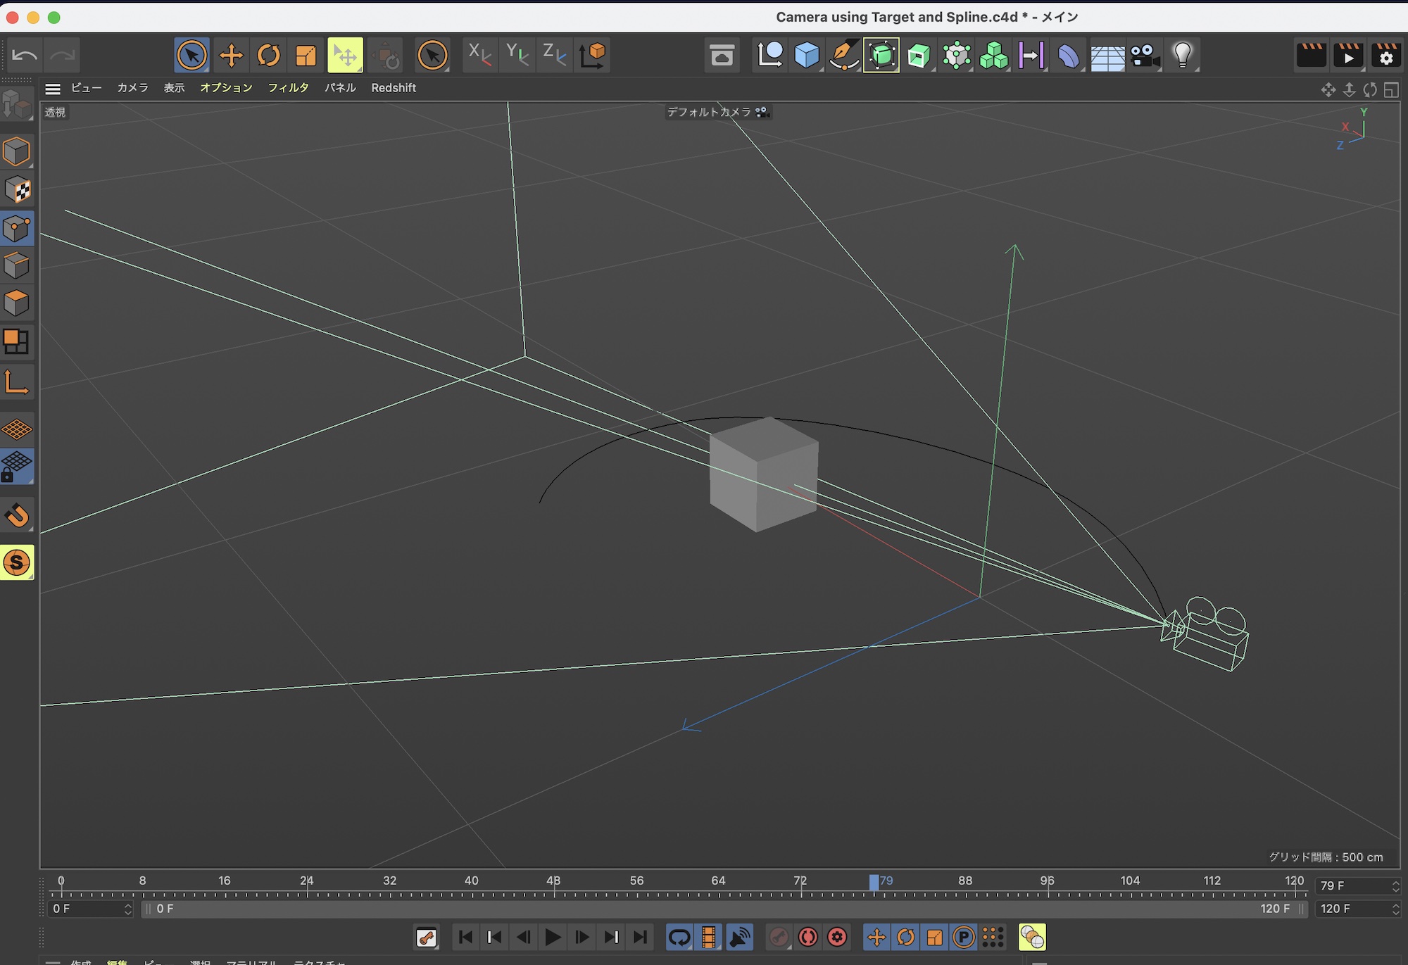This screenshot has height=965, width=1408.
Task: Toggle snap with the S icon
Action: point(17,562)
